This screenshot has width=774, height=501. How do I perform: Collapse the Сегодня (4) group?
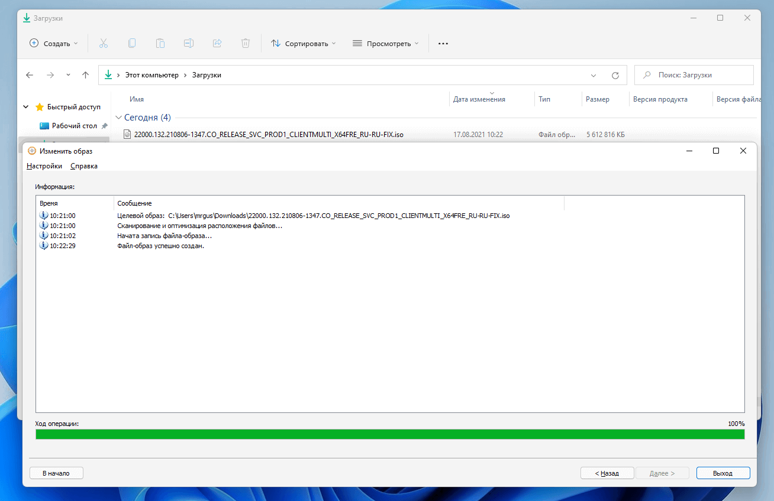pos(118,118)
